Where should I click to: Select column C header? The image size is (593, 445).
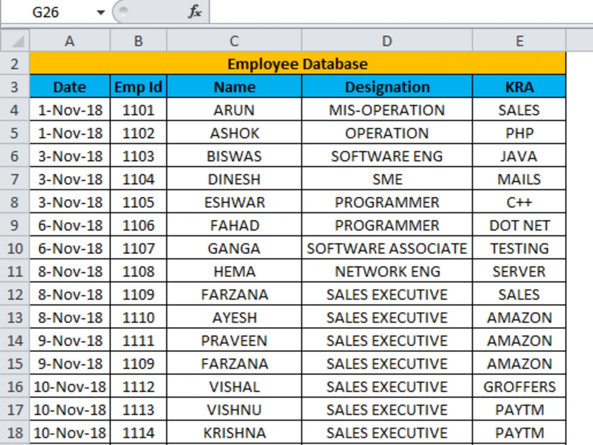(x=234, y=41)
